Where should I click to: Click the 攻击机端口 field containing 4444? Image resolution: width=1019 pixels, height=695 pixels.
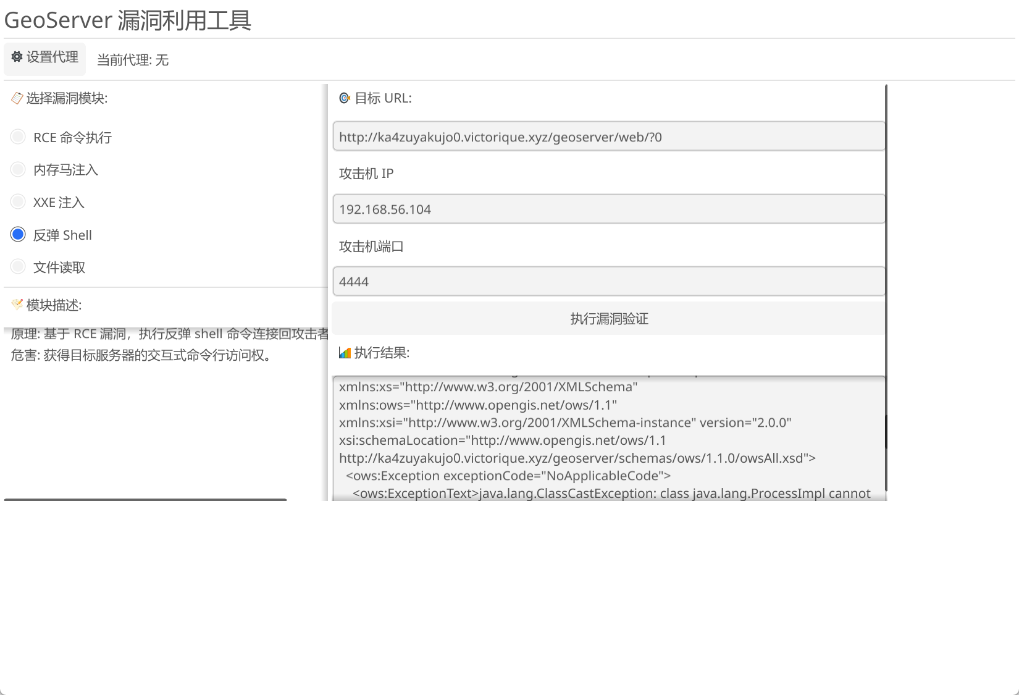pyautogui.click(x=608, y=282)
